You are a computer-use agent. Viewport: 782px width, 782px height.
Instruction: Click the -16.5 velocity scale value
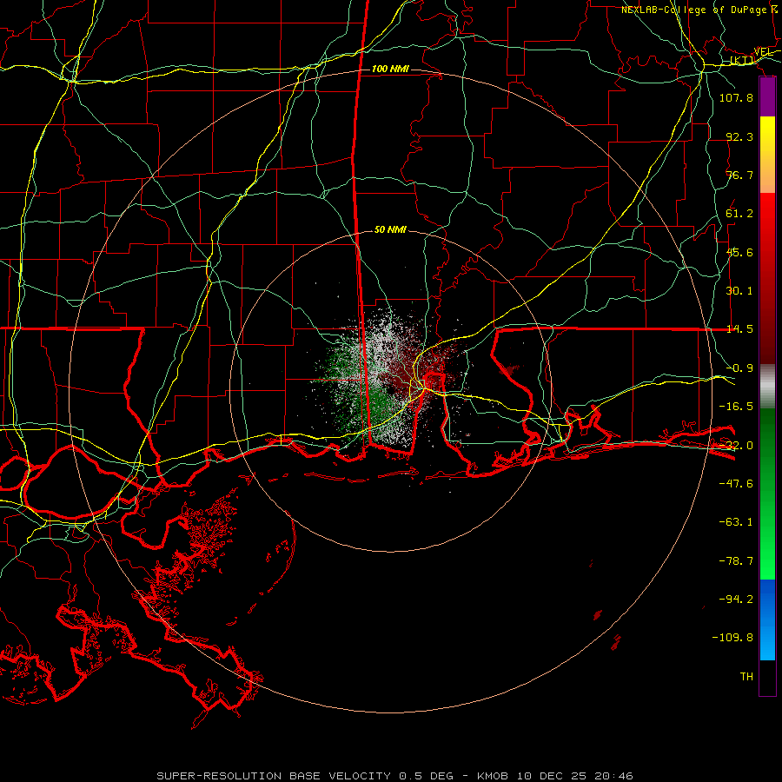pyautogui.click(x=736, y=407)
